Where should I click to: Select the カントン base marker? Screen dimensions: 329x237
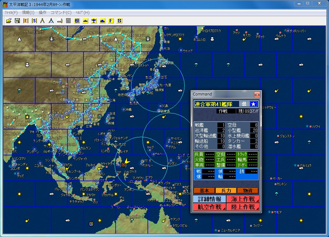[275, 184]
